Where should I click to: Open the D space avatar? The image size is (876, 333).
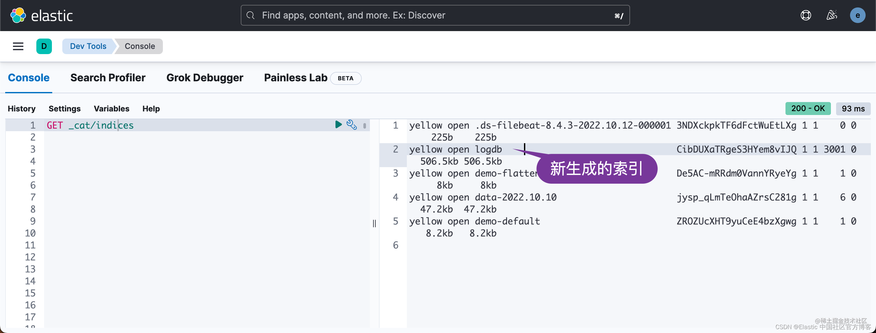point(44,46)
